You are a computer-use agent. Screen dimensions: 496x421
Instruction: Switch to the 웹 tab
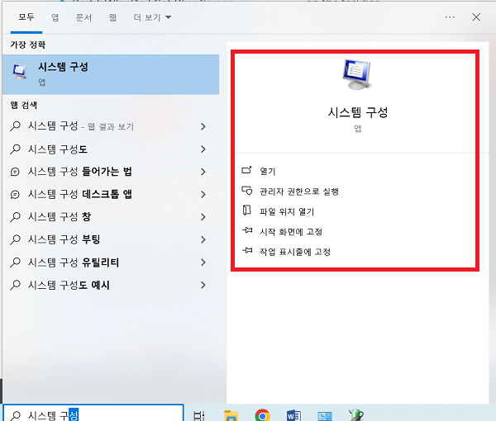pyautogui.click(x=112, y=17)
